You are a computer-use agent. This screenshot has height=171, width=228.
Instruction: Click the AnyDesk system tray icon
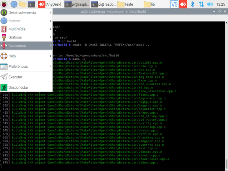[183, 4]
